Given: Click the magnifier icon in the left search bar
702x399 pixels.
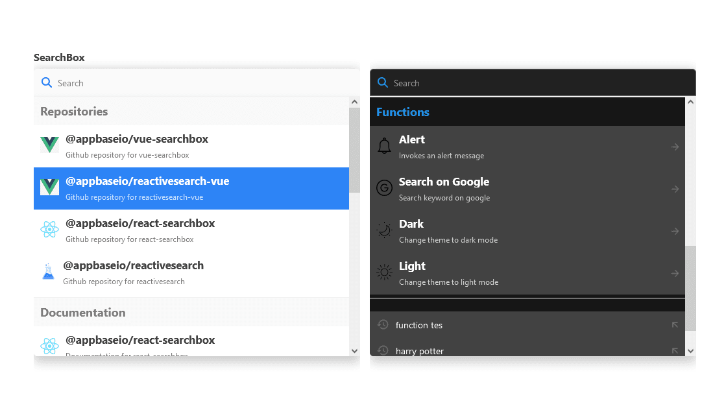Looking at the screenshot, I should [x=46, y=82].
